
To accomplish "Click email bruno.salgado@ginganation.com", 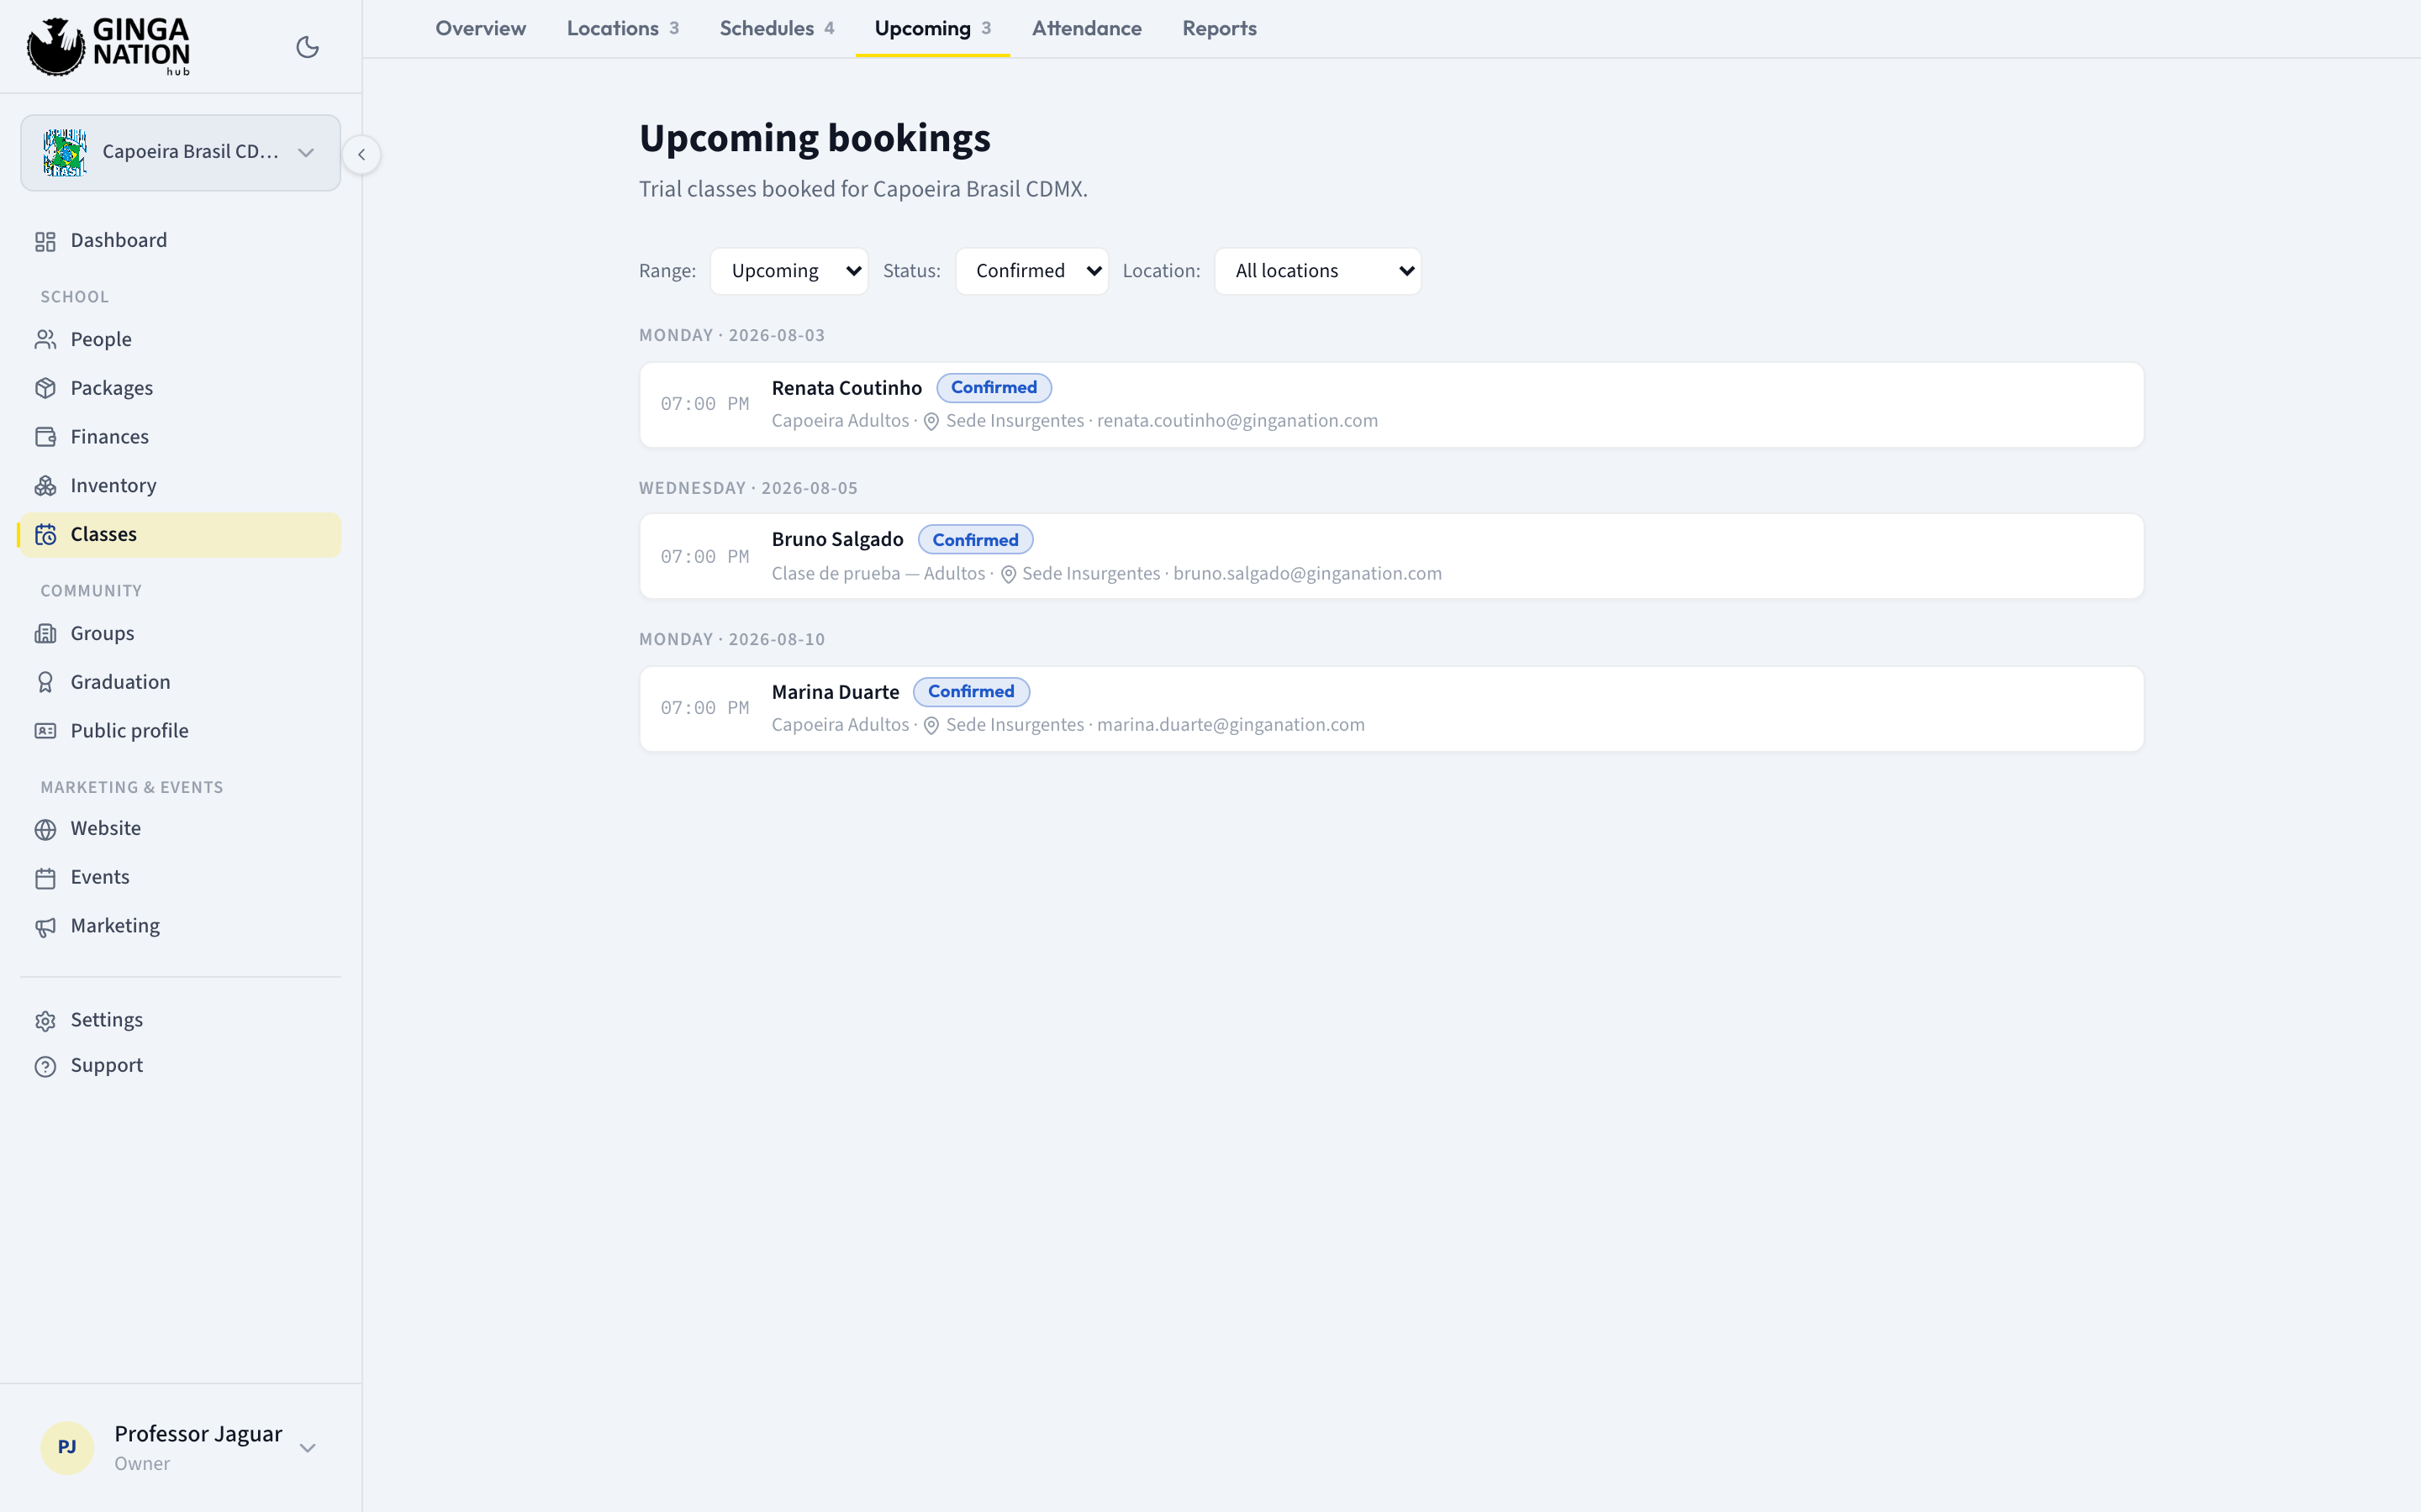I will pyautogui.click(x=1307, y=574).
